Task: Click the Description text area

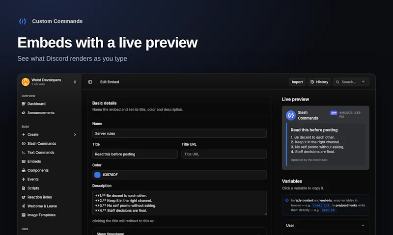Action: tap(179, 203)
